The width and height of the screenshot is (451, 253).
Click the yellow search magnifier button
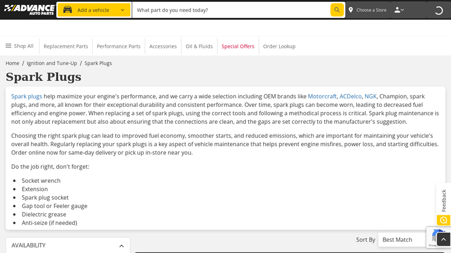point(337,10)
